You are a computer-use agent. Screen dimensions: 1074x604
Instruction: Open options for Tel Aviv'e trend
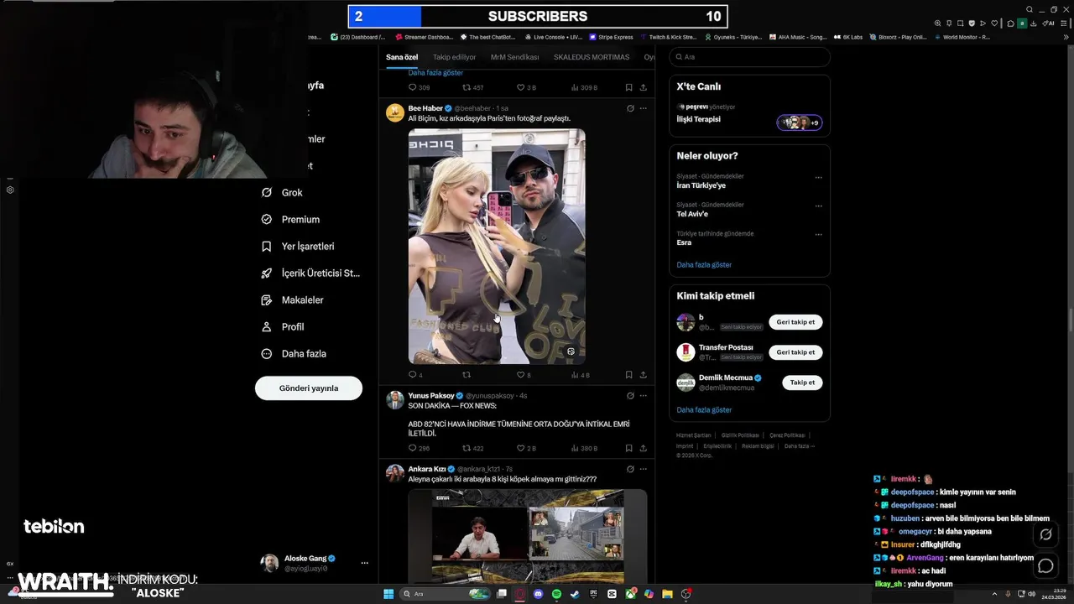click(x=819, y=206)
